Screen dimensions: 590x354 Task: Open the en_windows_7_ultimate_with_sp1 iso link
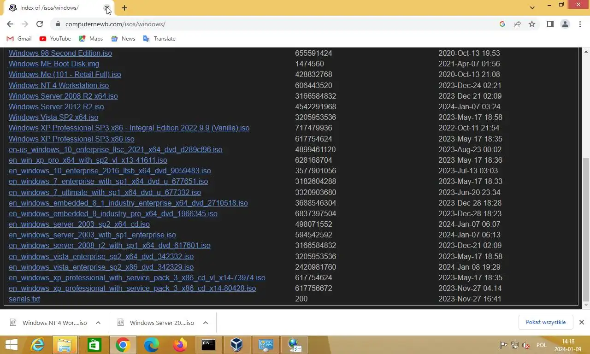click(x=105, y=192)
